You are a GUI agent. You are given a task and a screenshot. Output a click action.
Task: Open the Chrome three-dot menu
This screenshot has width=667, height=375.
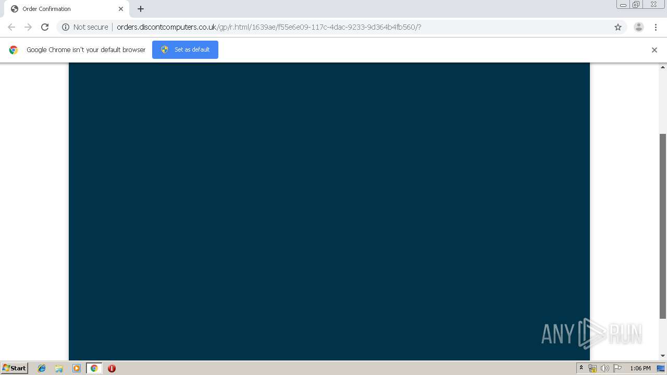click(656, 27)
